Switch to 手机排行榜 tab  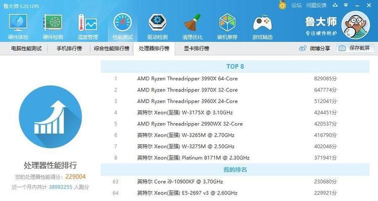[x=69, y=48]
